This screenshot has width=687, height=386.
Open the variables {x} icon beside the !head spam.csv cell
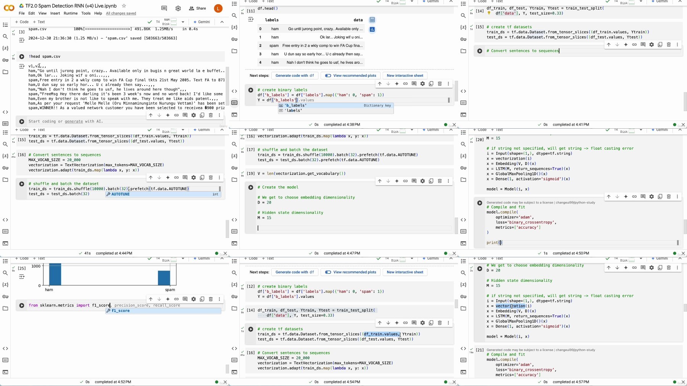5,48
